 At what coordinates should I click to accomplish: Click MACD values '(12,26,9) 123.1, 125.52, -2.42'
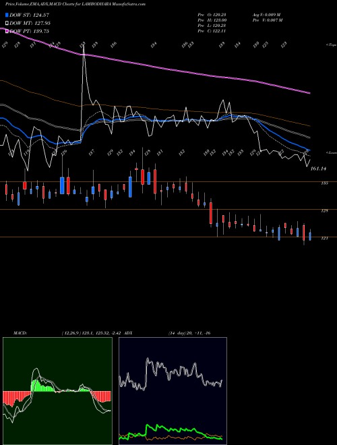pos(92,333)
